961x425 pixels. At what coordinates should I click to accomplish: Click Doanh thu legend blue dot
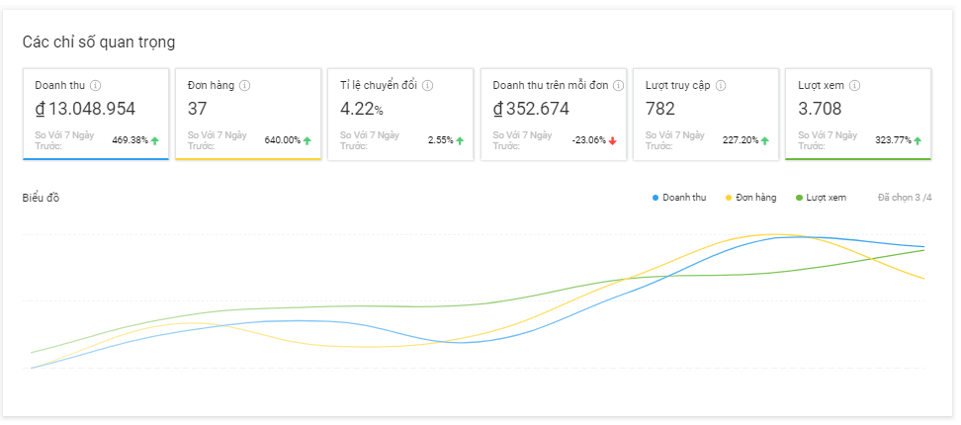(x=655, y=199)
